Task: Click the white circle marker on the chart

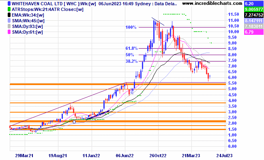Action: (74, 122)
